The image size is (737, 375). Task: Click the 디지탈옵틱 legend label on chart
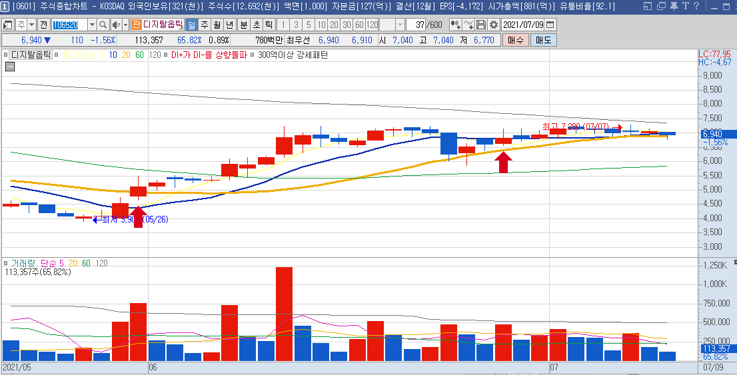[x=31, y=55]
